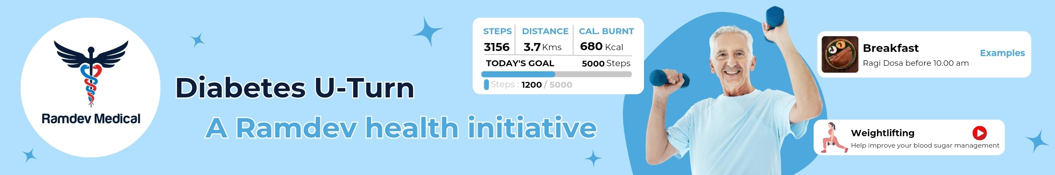Screen dimensions: 1055x175
Task: Click the large sparkle star above the heading
Action: [x=427, y=31]
